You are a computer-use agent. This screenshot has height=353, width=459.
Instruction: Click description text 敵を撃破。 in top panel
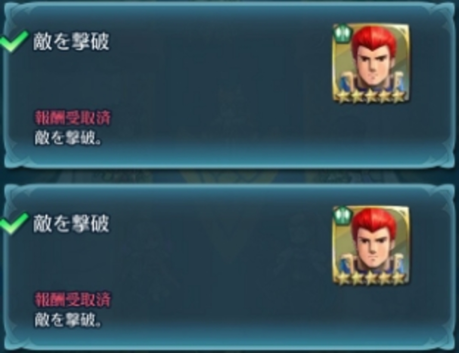(68, 138)
